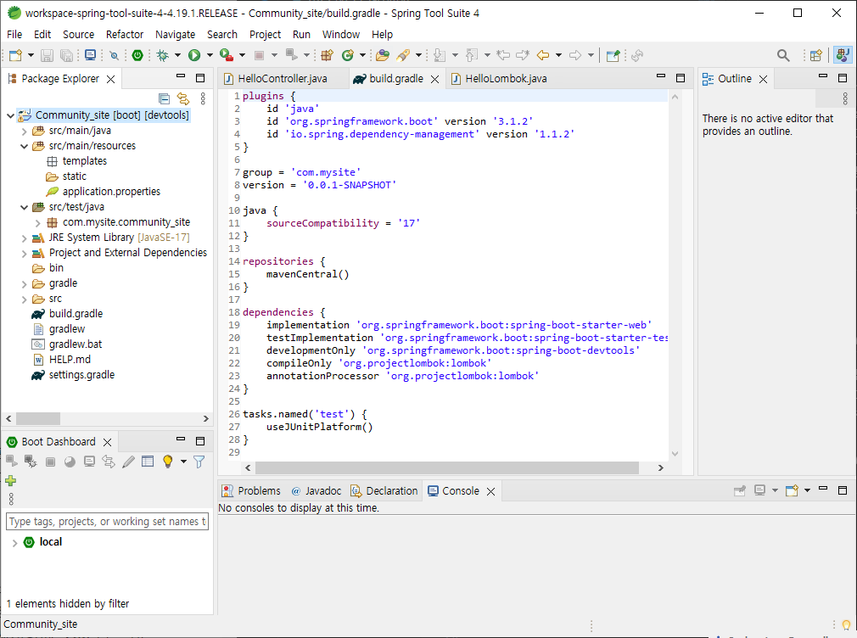Click the Search flashlight toolbar icon
This screenshot has height=638, width=857.
[403, 55]
